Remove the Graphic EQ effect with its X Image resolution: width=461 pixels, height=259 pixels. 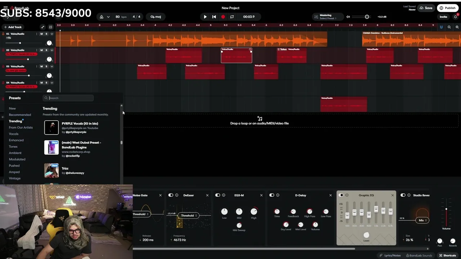(x=392, y=195)
